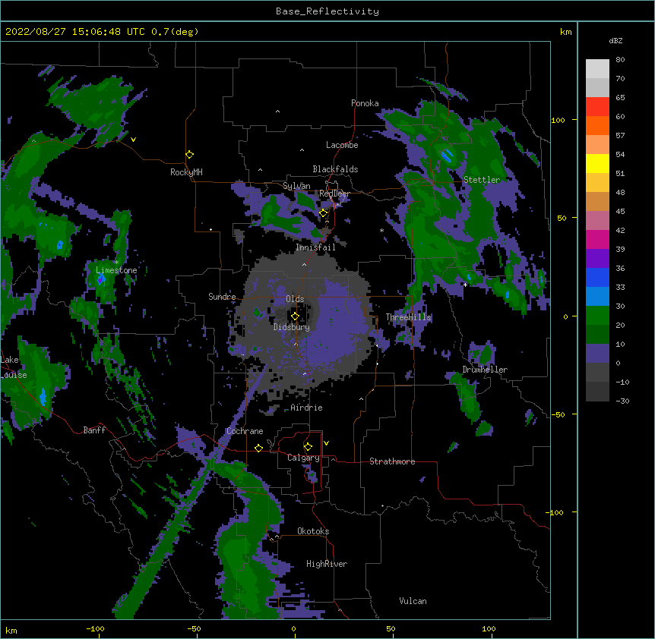Click the HighRiver map label
655x639 pixels.
(x=326, y=564)
